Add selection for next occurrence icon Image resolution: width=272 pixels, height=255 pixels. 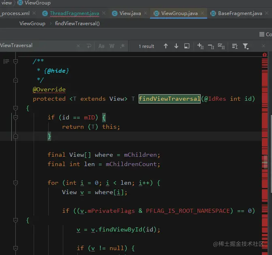coord(200,46)
